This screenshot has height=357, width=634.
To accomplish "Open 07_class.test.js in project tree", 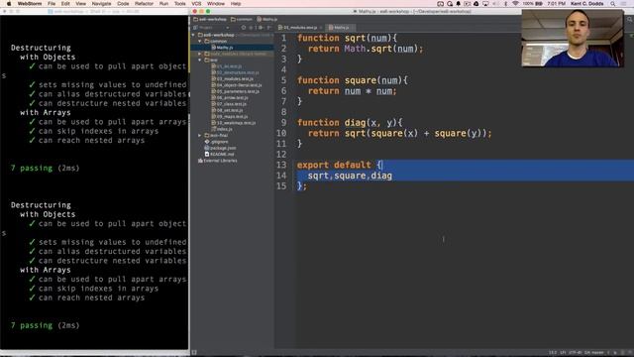I will (x=229, y=104).
